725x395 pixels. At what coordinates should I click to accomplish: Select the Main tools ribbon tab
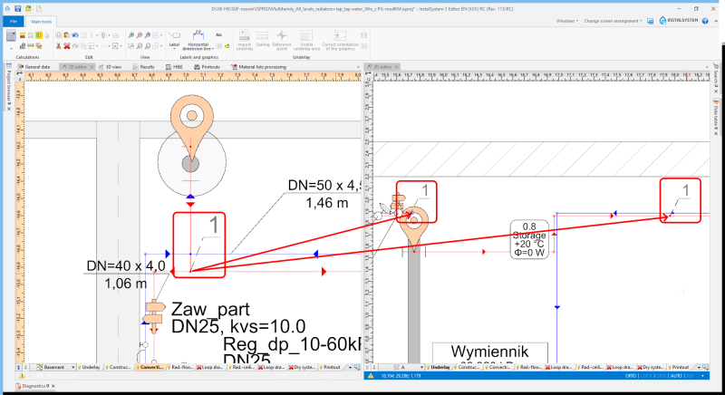pos(41,21)
